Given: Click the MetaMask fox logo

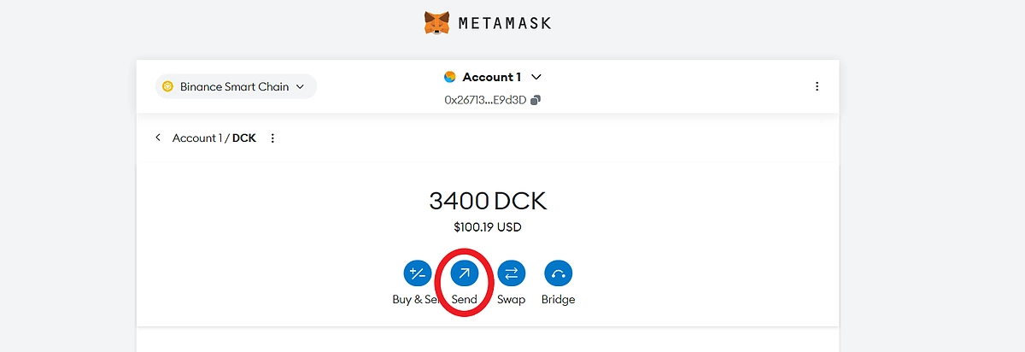Looking at the screenshot, I should (436, 22).
